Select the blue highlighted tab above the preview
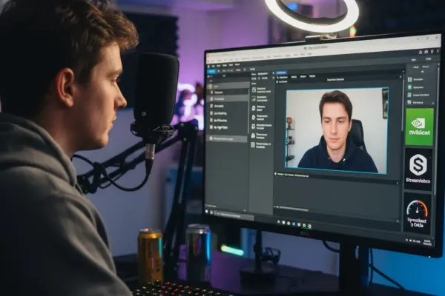Viewport: 445px width, 296px height. [281, 73]
